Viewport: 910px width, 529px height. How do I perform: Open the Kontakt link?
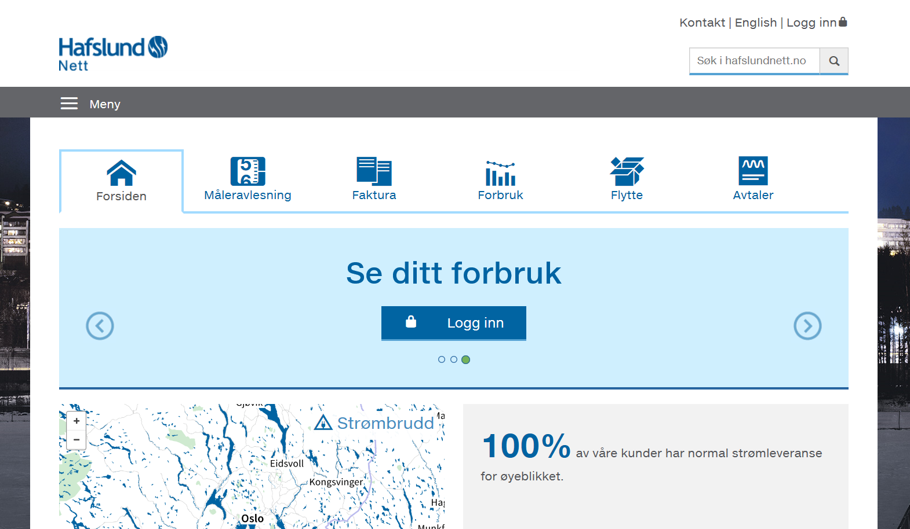pos(702,23)
